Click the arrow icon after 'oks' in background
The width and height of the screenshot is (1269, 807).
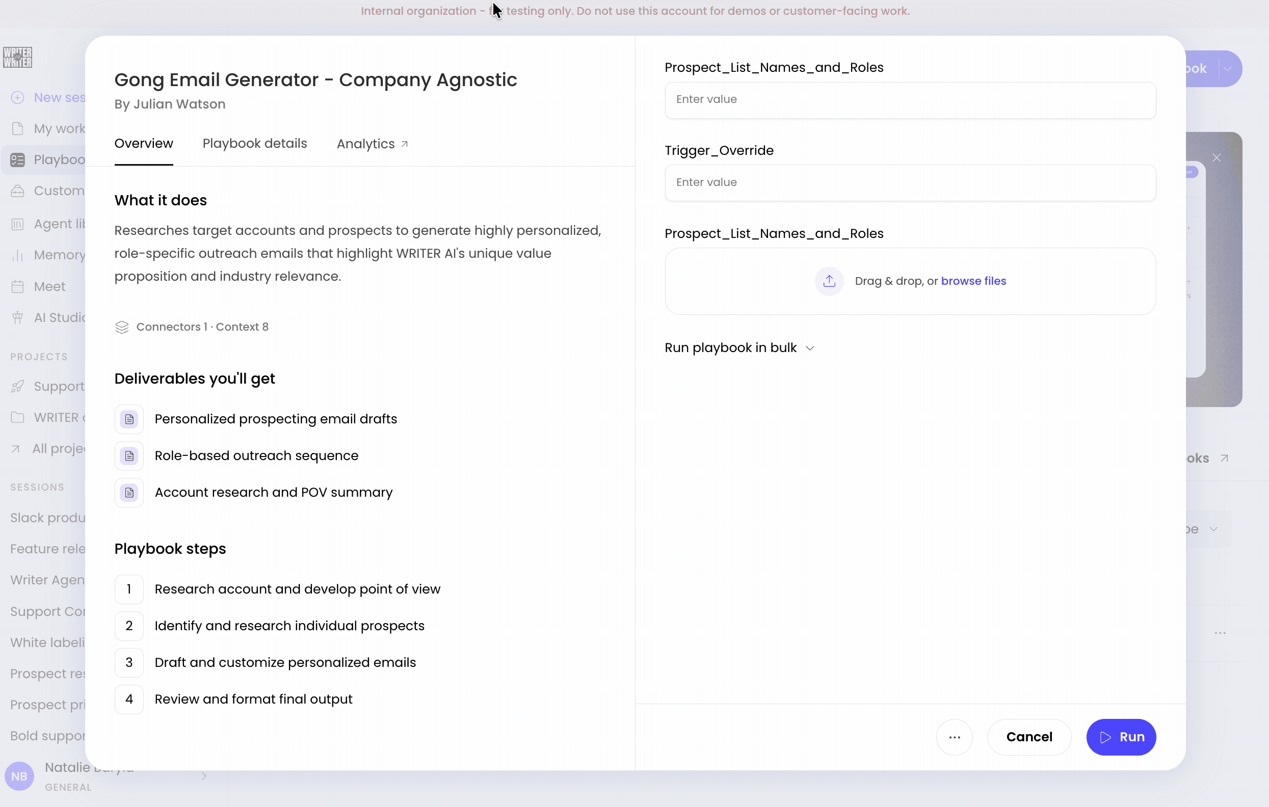pos(1224,459)
